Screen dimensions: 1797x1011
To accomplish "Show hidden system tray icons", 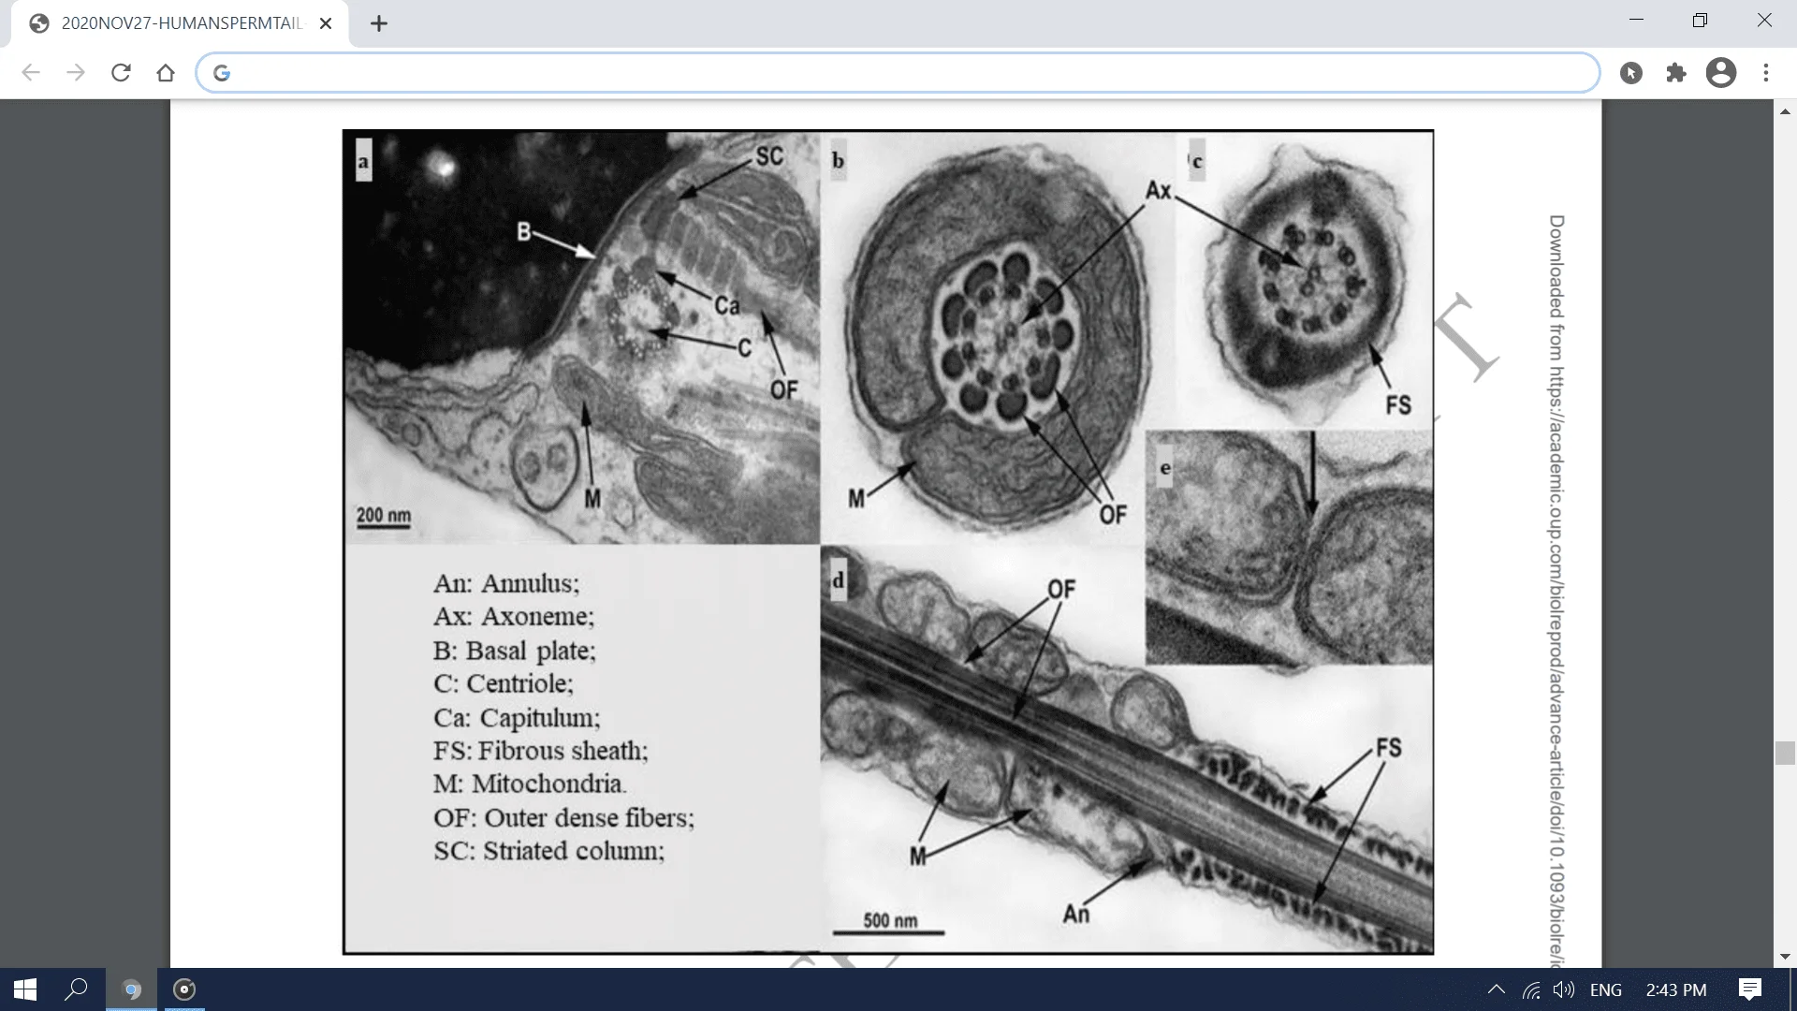I will pos(1497,989).
